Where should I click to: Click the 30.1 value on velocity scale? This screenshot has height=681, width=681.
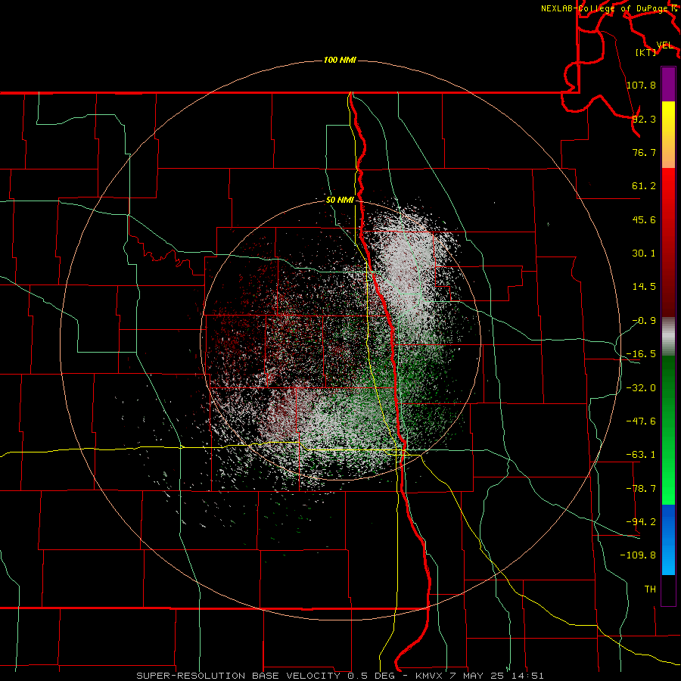pyautogui.click(x=644, y=253)
